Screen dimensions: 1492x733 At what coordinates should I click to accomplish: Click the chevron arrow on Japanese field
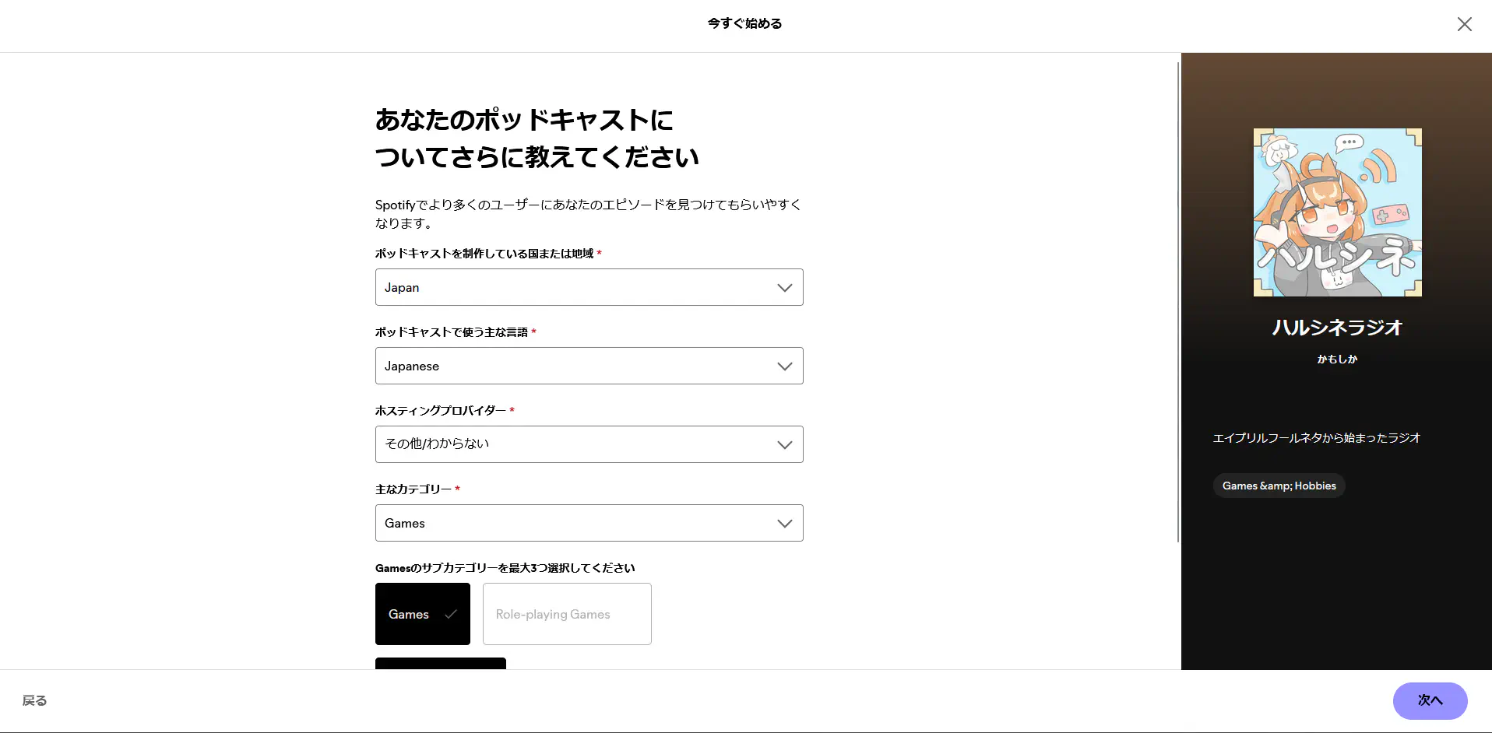pyautogui.click(x=784, y=366)
